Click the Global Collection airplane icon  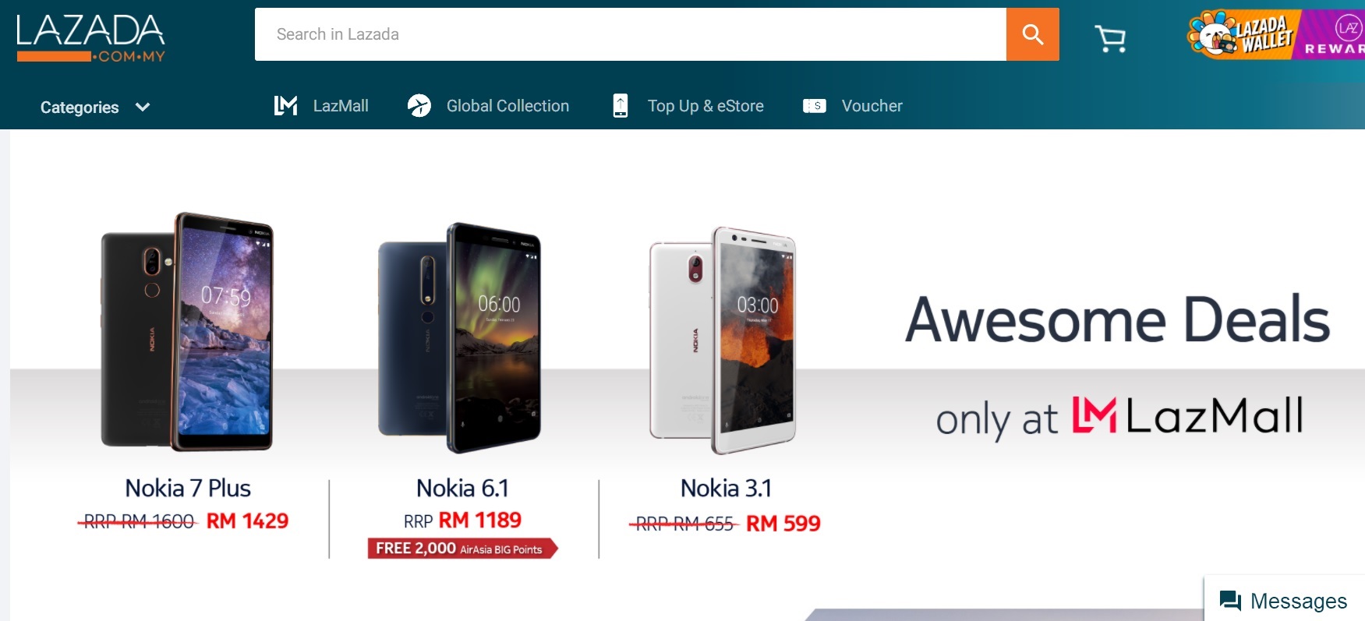(419, 105)
